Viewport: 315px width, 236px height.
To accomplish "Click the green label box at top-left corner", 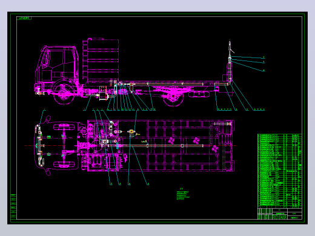I will [x=24, y=18].
